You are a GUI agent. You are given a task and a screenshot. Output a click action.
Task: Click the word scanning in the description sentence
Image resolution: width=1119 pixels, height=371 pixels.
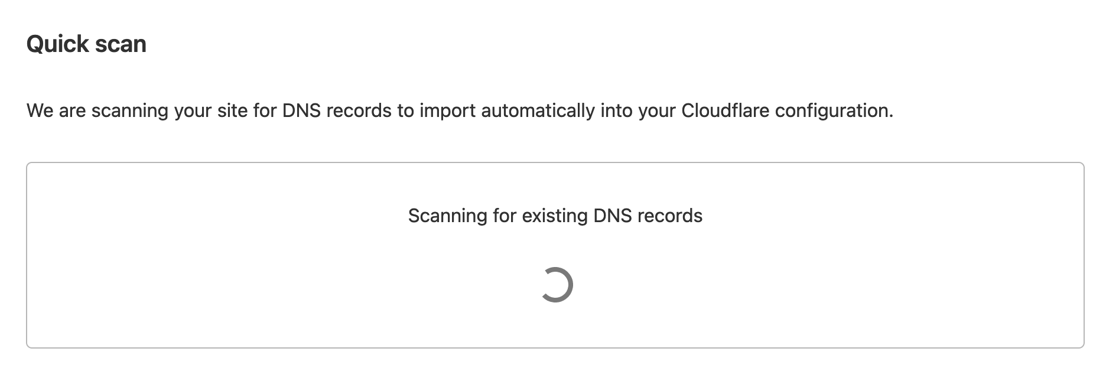(130, 111)
